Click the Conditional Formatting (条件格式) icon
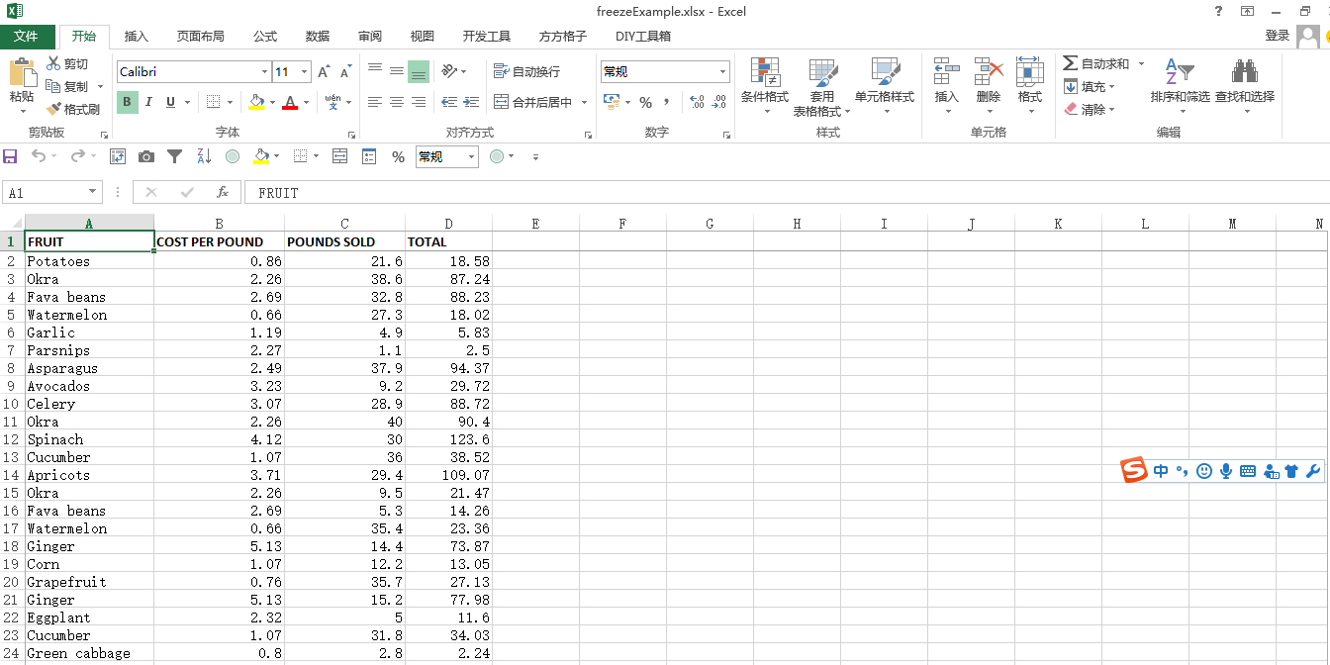Viewport: 1330px width, 665px height. coord(765,73)
